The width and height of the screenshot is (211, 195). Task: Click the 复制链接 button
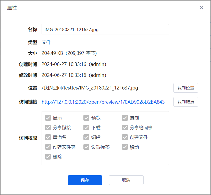pyautogui.click(x=186, y=102)
